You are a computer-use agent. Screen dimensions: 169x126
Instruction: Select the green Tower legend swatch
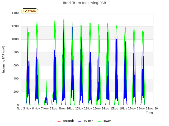click(99, 121)
